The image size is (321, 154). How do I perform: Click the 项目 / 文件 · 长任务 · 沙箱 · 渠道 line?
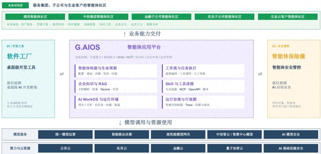point(99,105)
